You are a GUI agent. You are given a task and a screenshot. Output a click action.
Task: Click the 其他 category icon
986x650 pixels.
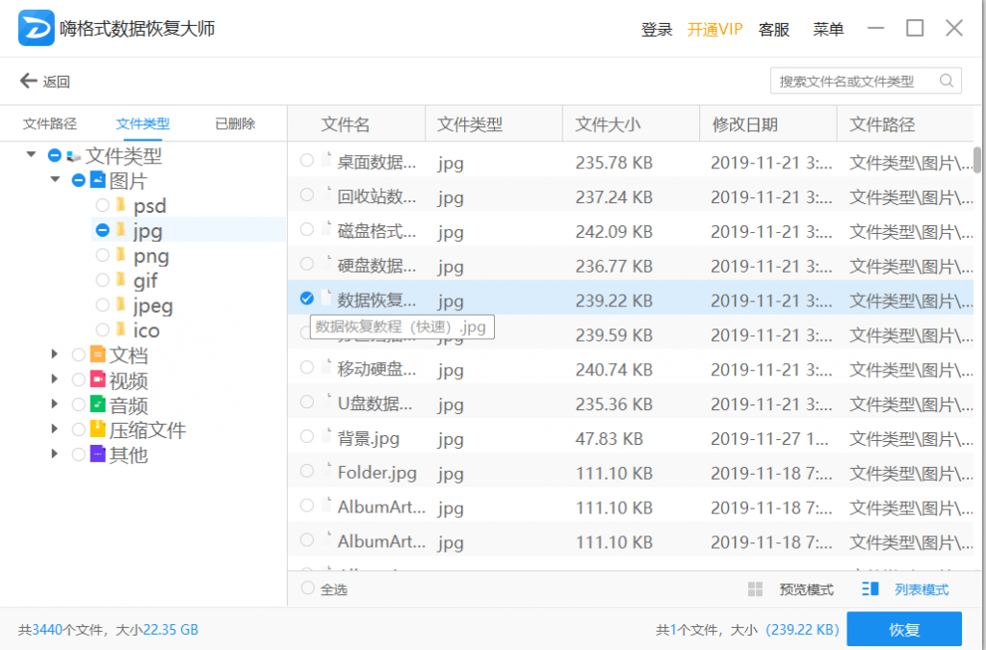coord(97,454)
